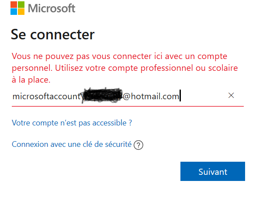Click the red personal account error message
This screenshot has width=256, height=198.
pos(125,68)
